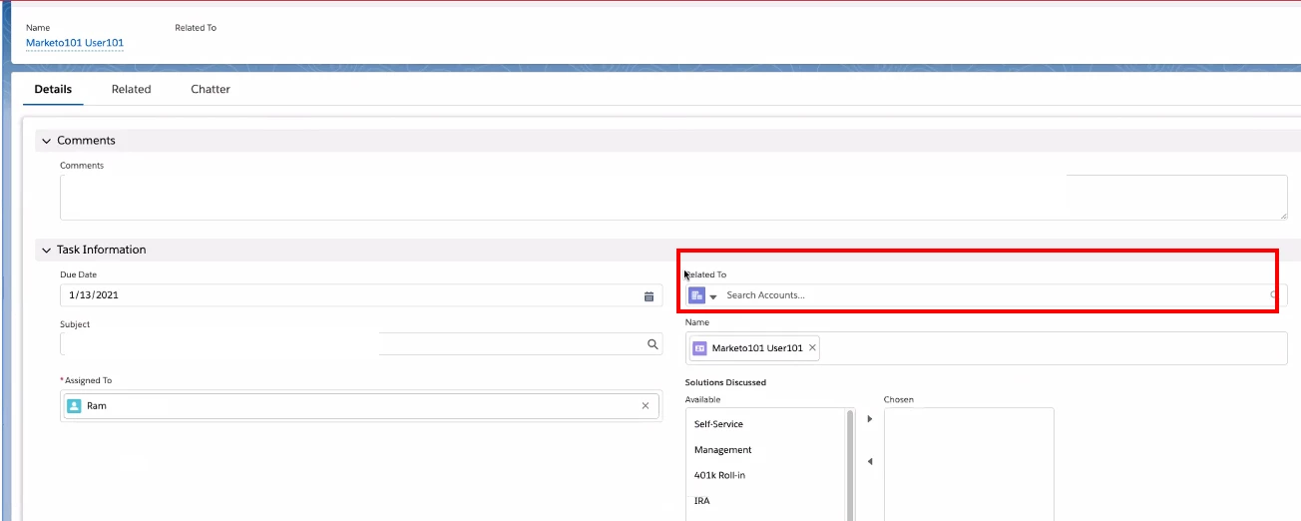Click the Ram assignee name text
Viewport: 1301px width, 521px height.
(97, 406)
